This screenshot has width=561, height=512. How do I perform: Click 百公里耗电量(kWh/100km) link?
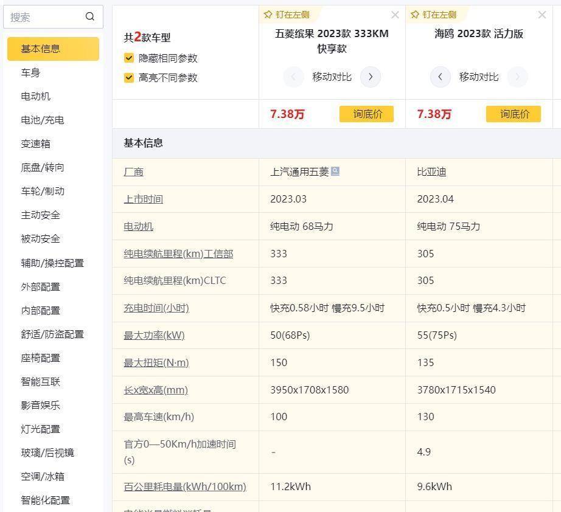185,486
